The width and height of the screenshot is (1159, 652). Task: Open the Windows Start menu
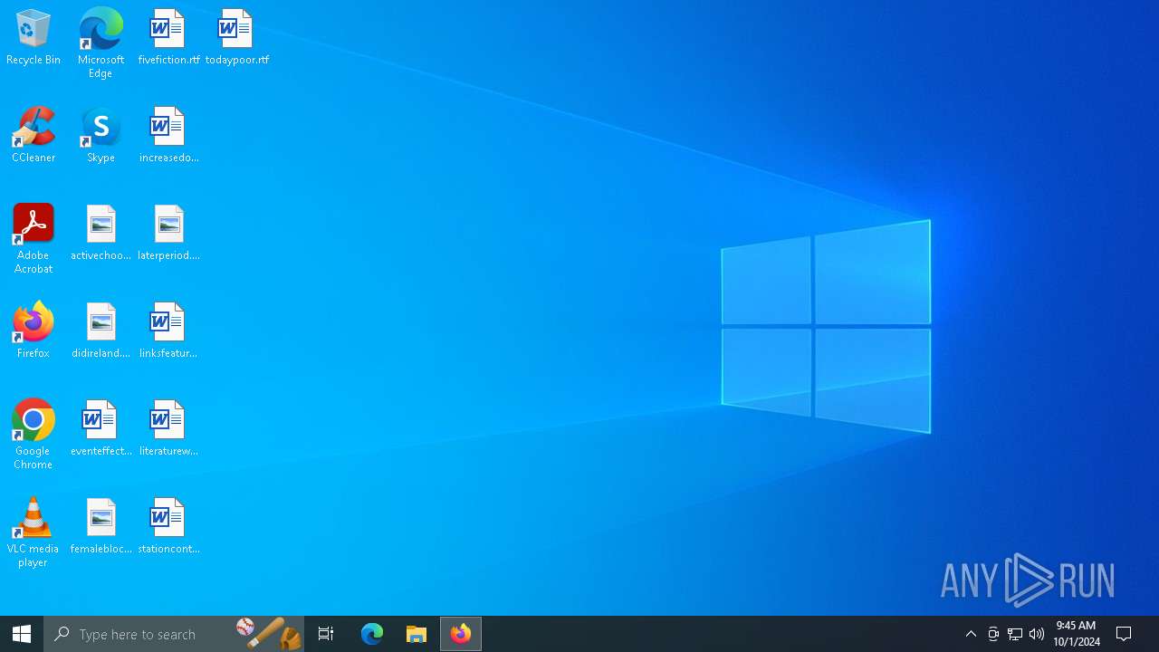pyautogui.click(x=22, y=634)
